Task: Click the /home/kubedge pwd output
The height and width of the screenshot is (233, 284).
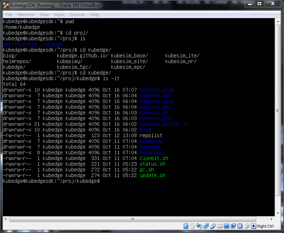Action: click(x=21, y=27)
